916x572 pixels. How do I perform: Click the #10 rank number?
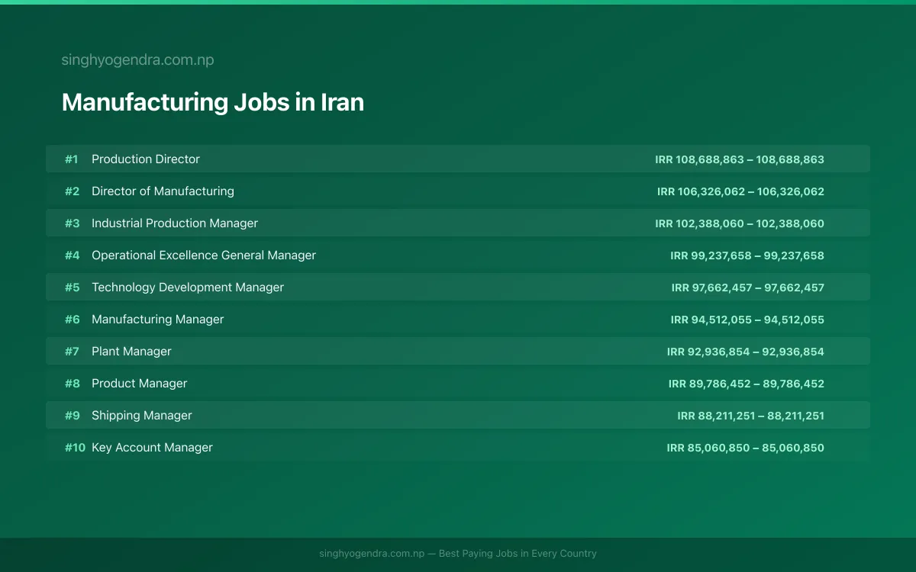pos(75,448)
